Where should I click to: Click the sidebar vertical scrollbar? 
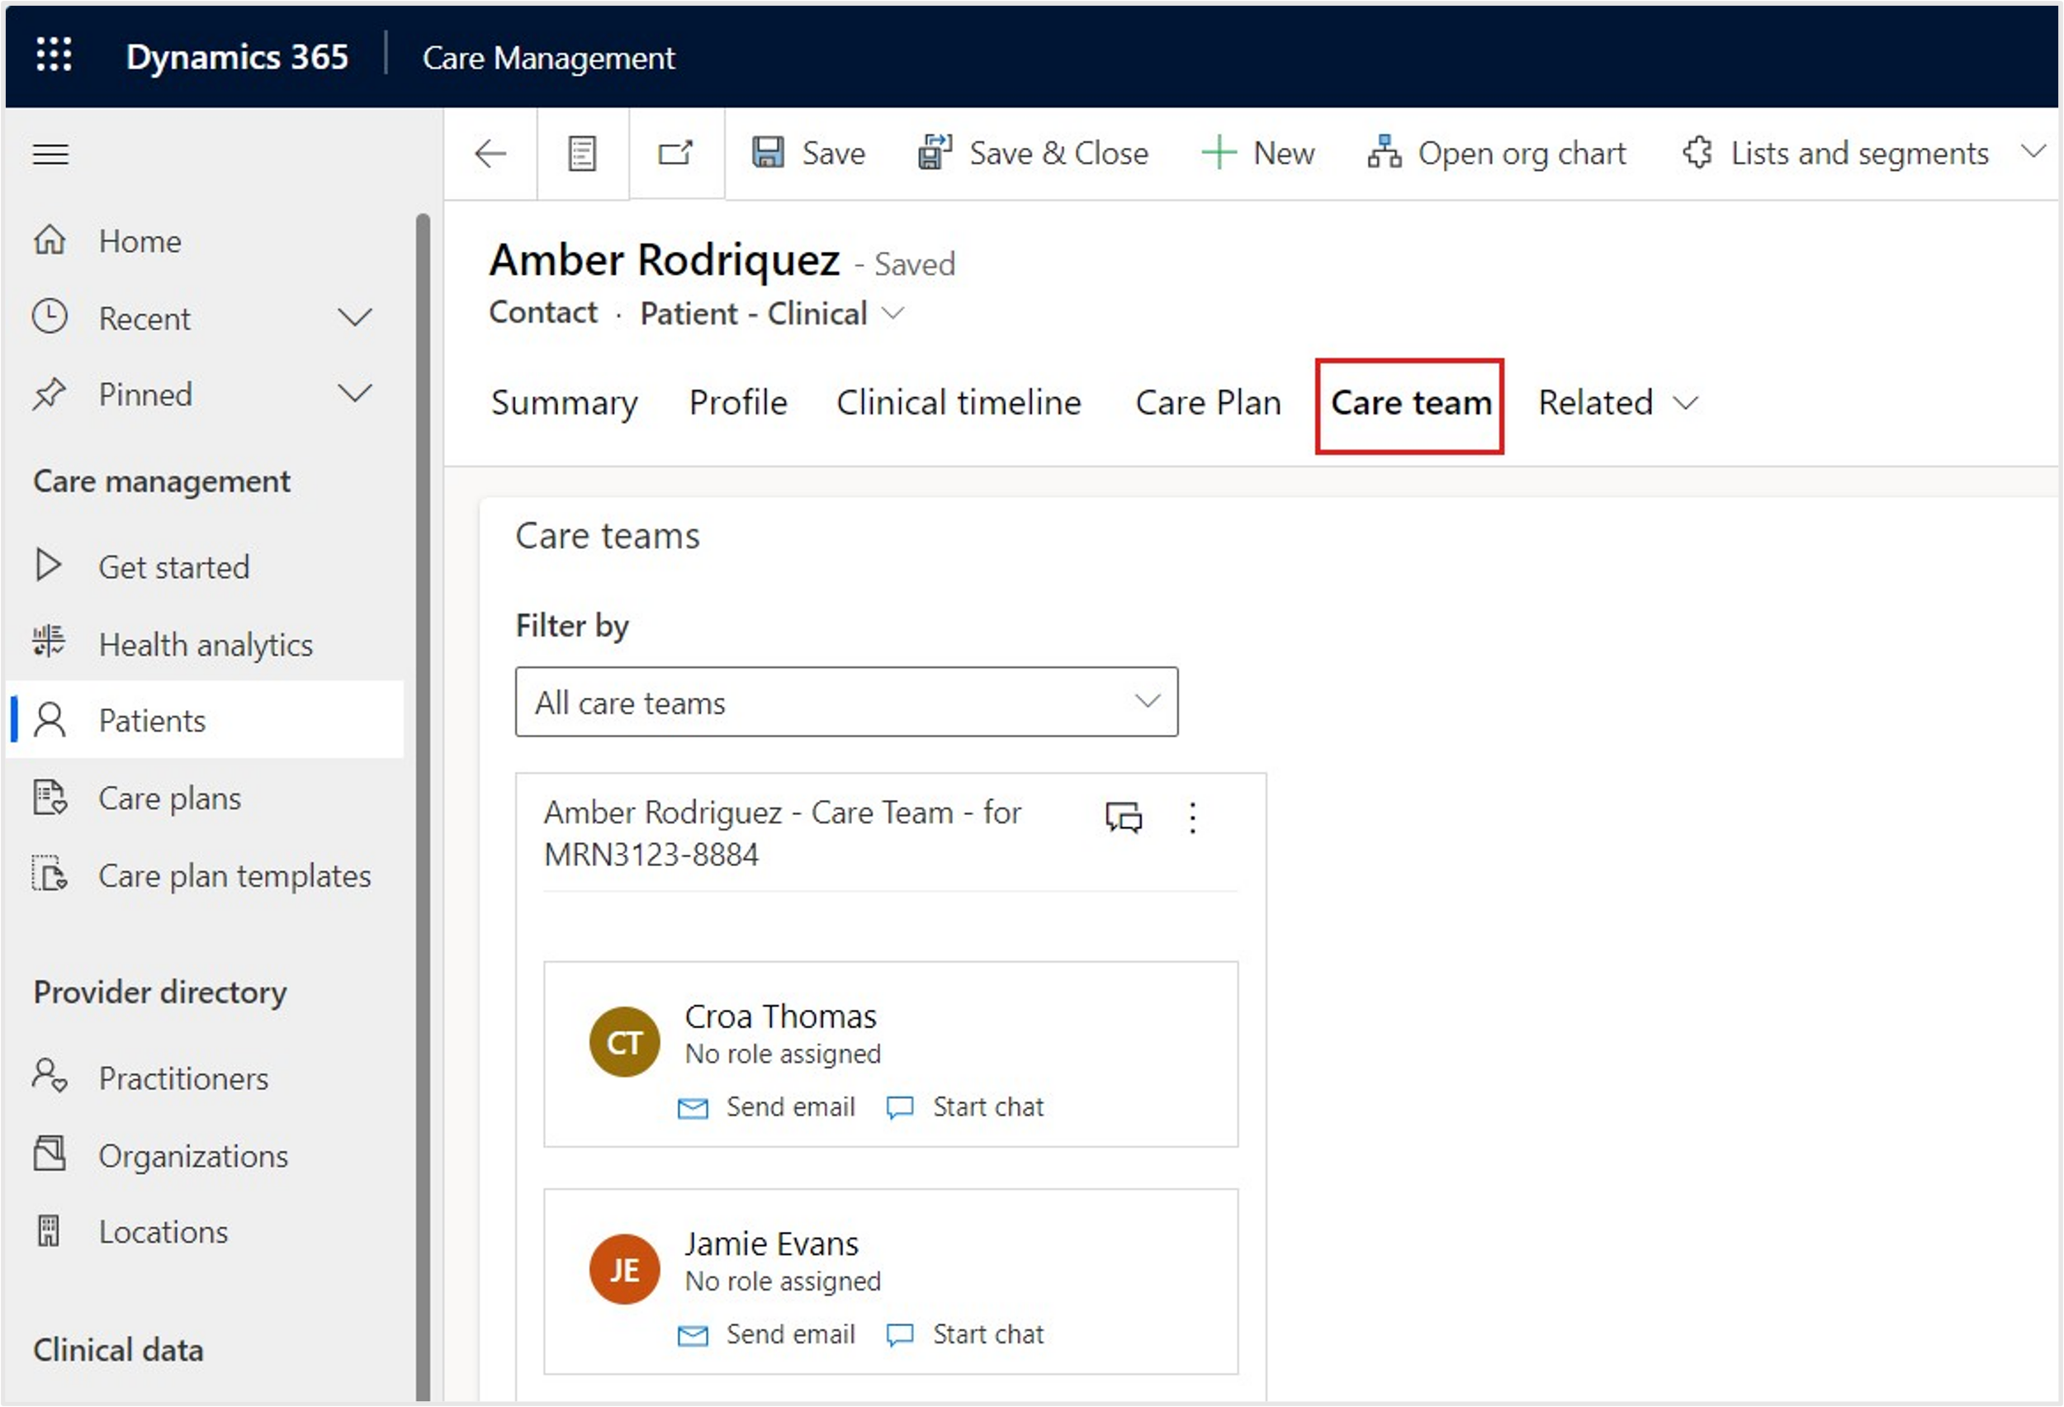[423, 807]
